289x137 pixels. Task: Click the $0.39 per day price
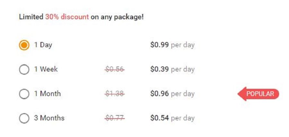(x=172, y=69)
